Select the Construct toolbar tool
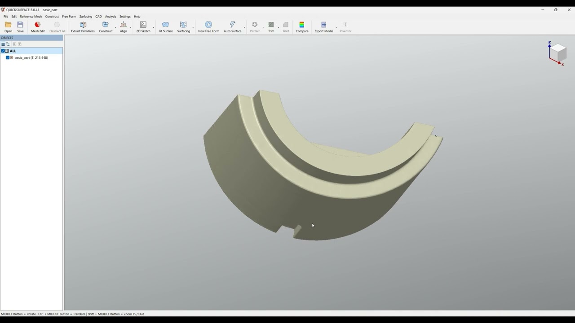Screen dimensions: 575x323 tap(106, 27)
